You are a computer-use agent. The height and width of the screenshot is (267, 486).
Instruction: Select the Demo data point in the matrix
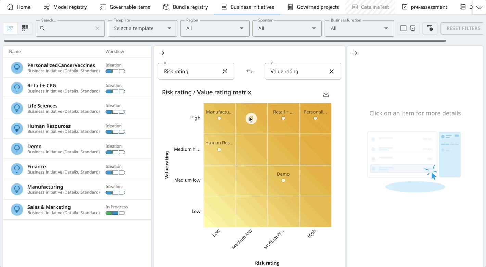pos(283,180)
